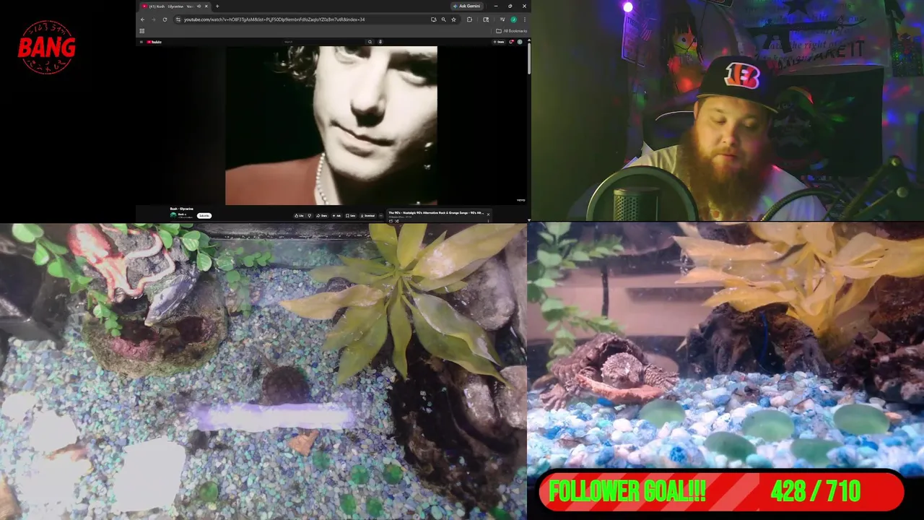
Task: Start voice search with the microphone icon
Action: [380, 42]
